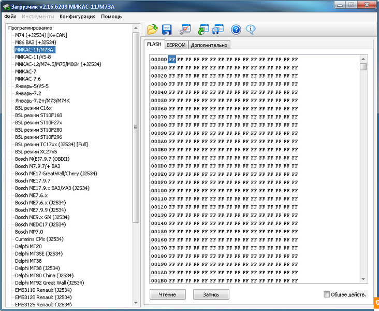Click the windows with floppy disk icon
Viewport: 379px width, 311px height.
tap(218, 30)
